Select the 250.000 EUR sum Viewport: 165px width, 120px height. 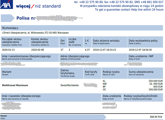coord(156,81)
